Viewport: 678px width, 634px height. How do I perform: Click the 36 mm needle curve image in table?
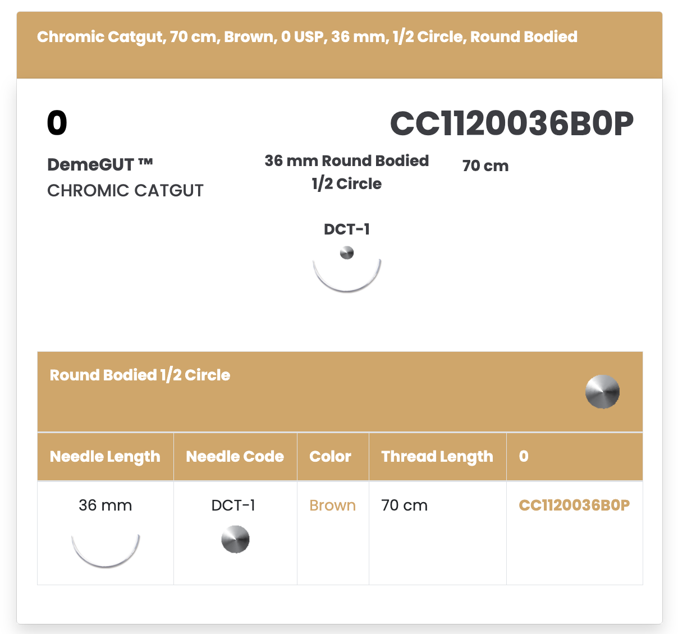106,550
